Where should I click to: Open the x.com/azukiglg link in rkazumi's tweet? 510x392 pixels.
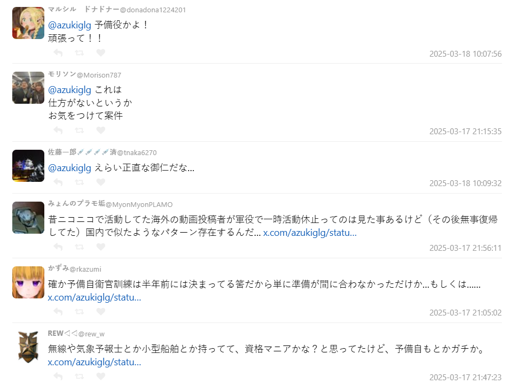coord(95,297)
